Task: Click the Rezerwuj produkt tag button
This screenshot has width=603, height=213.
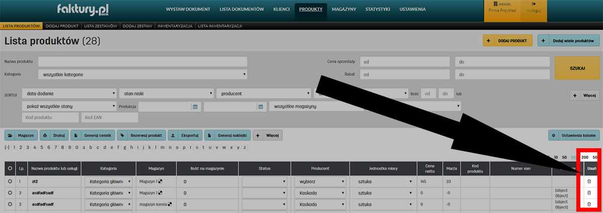Action: pos(142,136)
